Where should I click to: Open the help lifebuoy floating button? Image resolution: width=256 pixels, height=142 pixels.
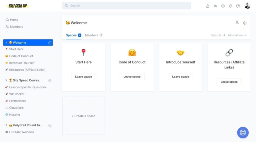pyautogui.click(x=243, y=132)
